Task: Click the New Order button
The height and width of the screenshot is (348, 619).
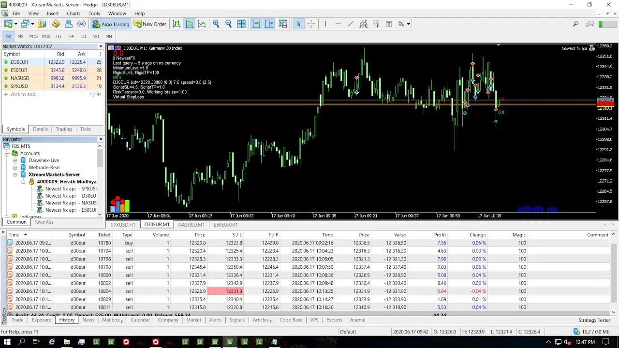Action: (x=150, y=24)
